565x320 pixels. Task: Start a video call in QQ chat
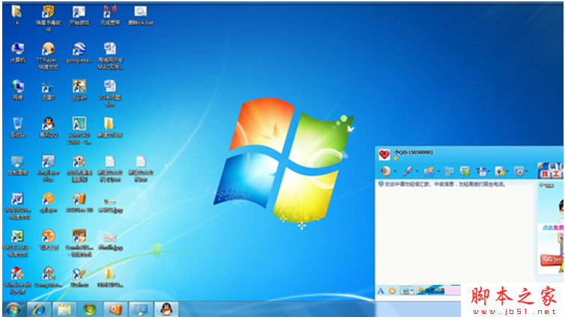[386, 171]
